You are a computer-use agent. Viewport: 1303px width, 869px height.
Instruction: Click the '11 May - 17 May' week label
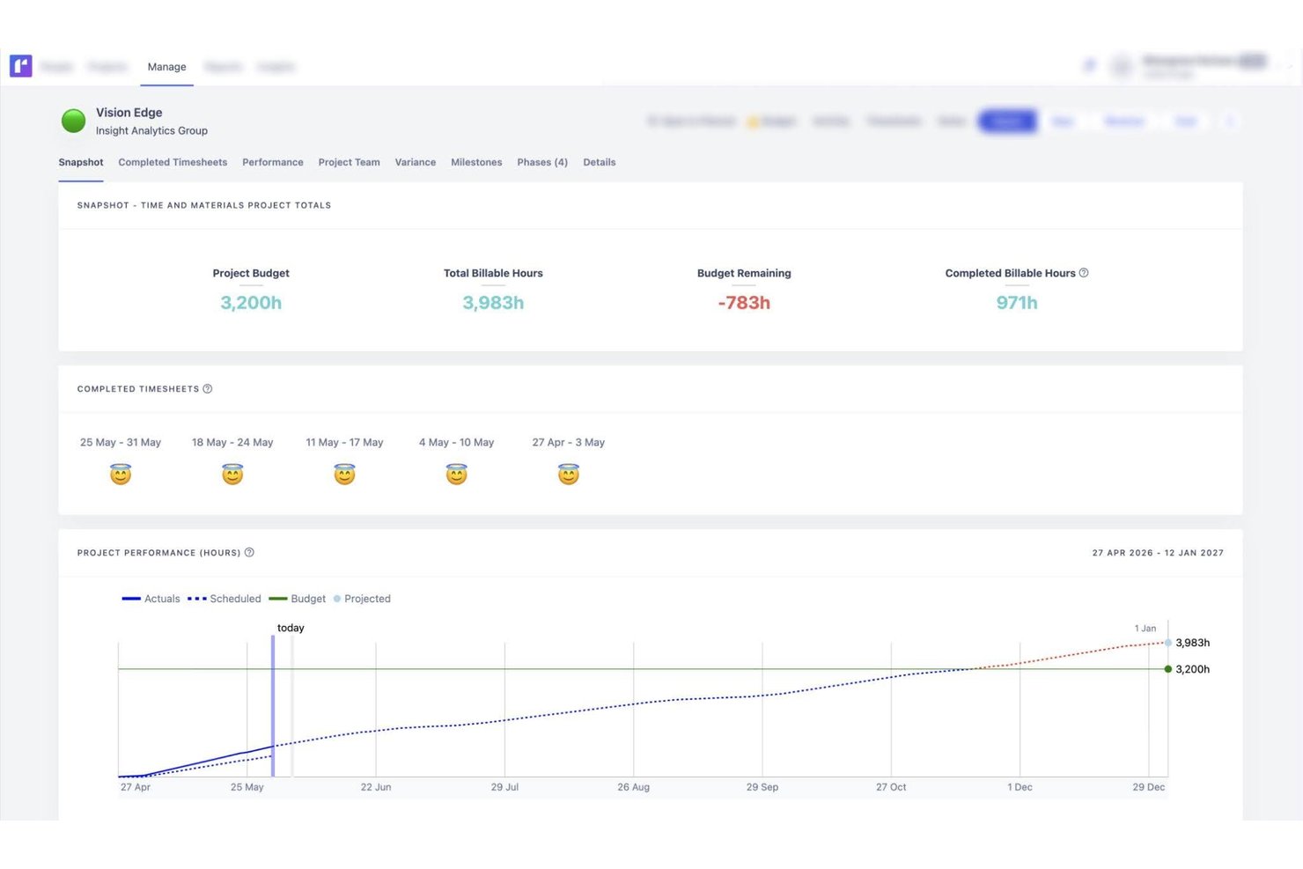[344, 443]
